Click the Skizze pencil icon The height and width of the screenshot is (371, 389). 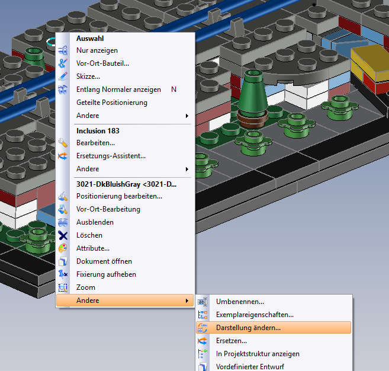point(63,76)
